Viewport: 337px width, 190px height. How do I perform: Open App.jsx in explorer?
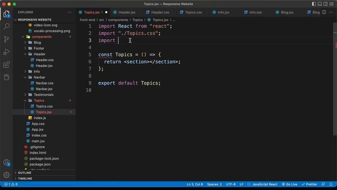pos(37,129)
